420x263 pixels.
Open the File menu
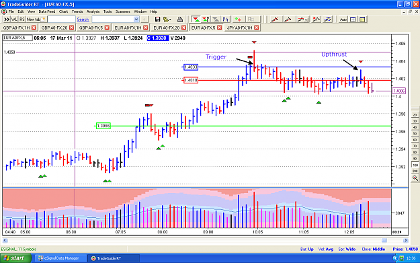tap(11, 11)
